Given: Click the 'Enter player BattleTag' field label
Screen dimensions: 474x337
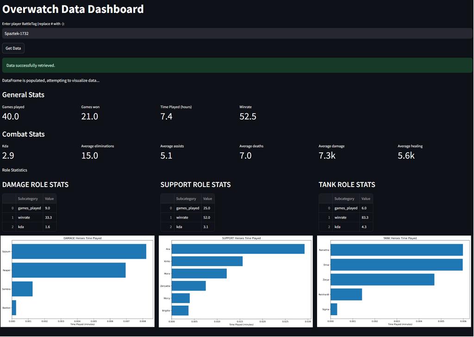Looking at the screenshot, I should 33,24.
